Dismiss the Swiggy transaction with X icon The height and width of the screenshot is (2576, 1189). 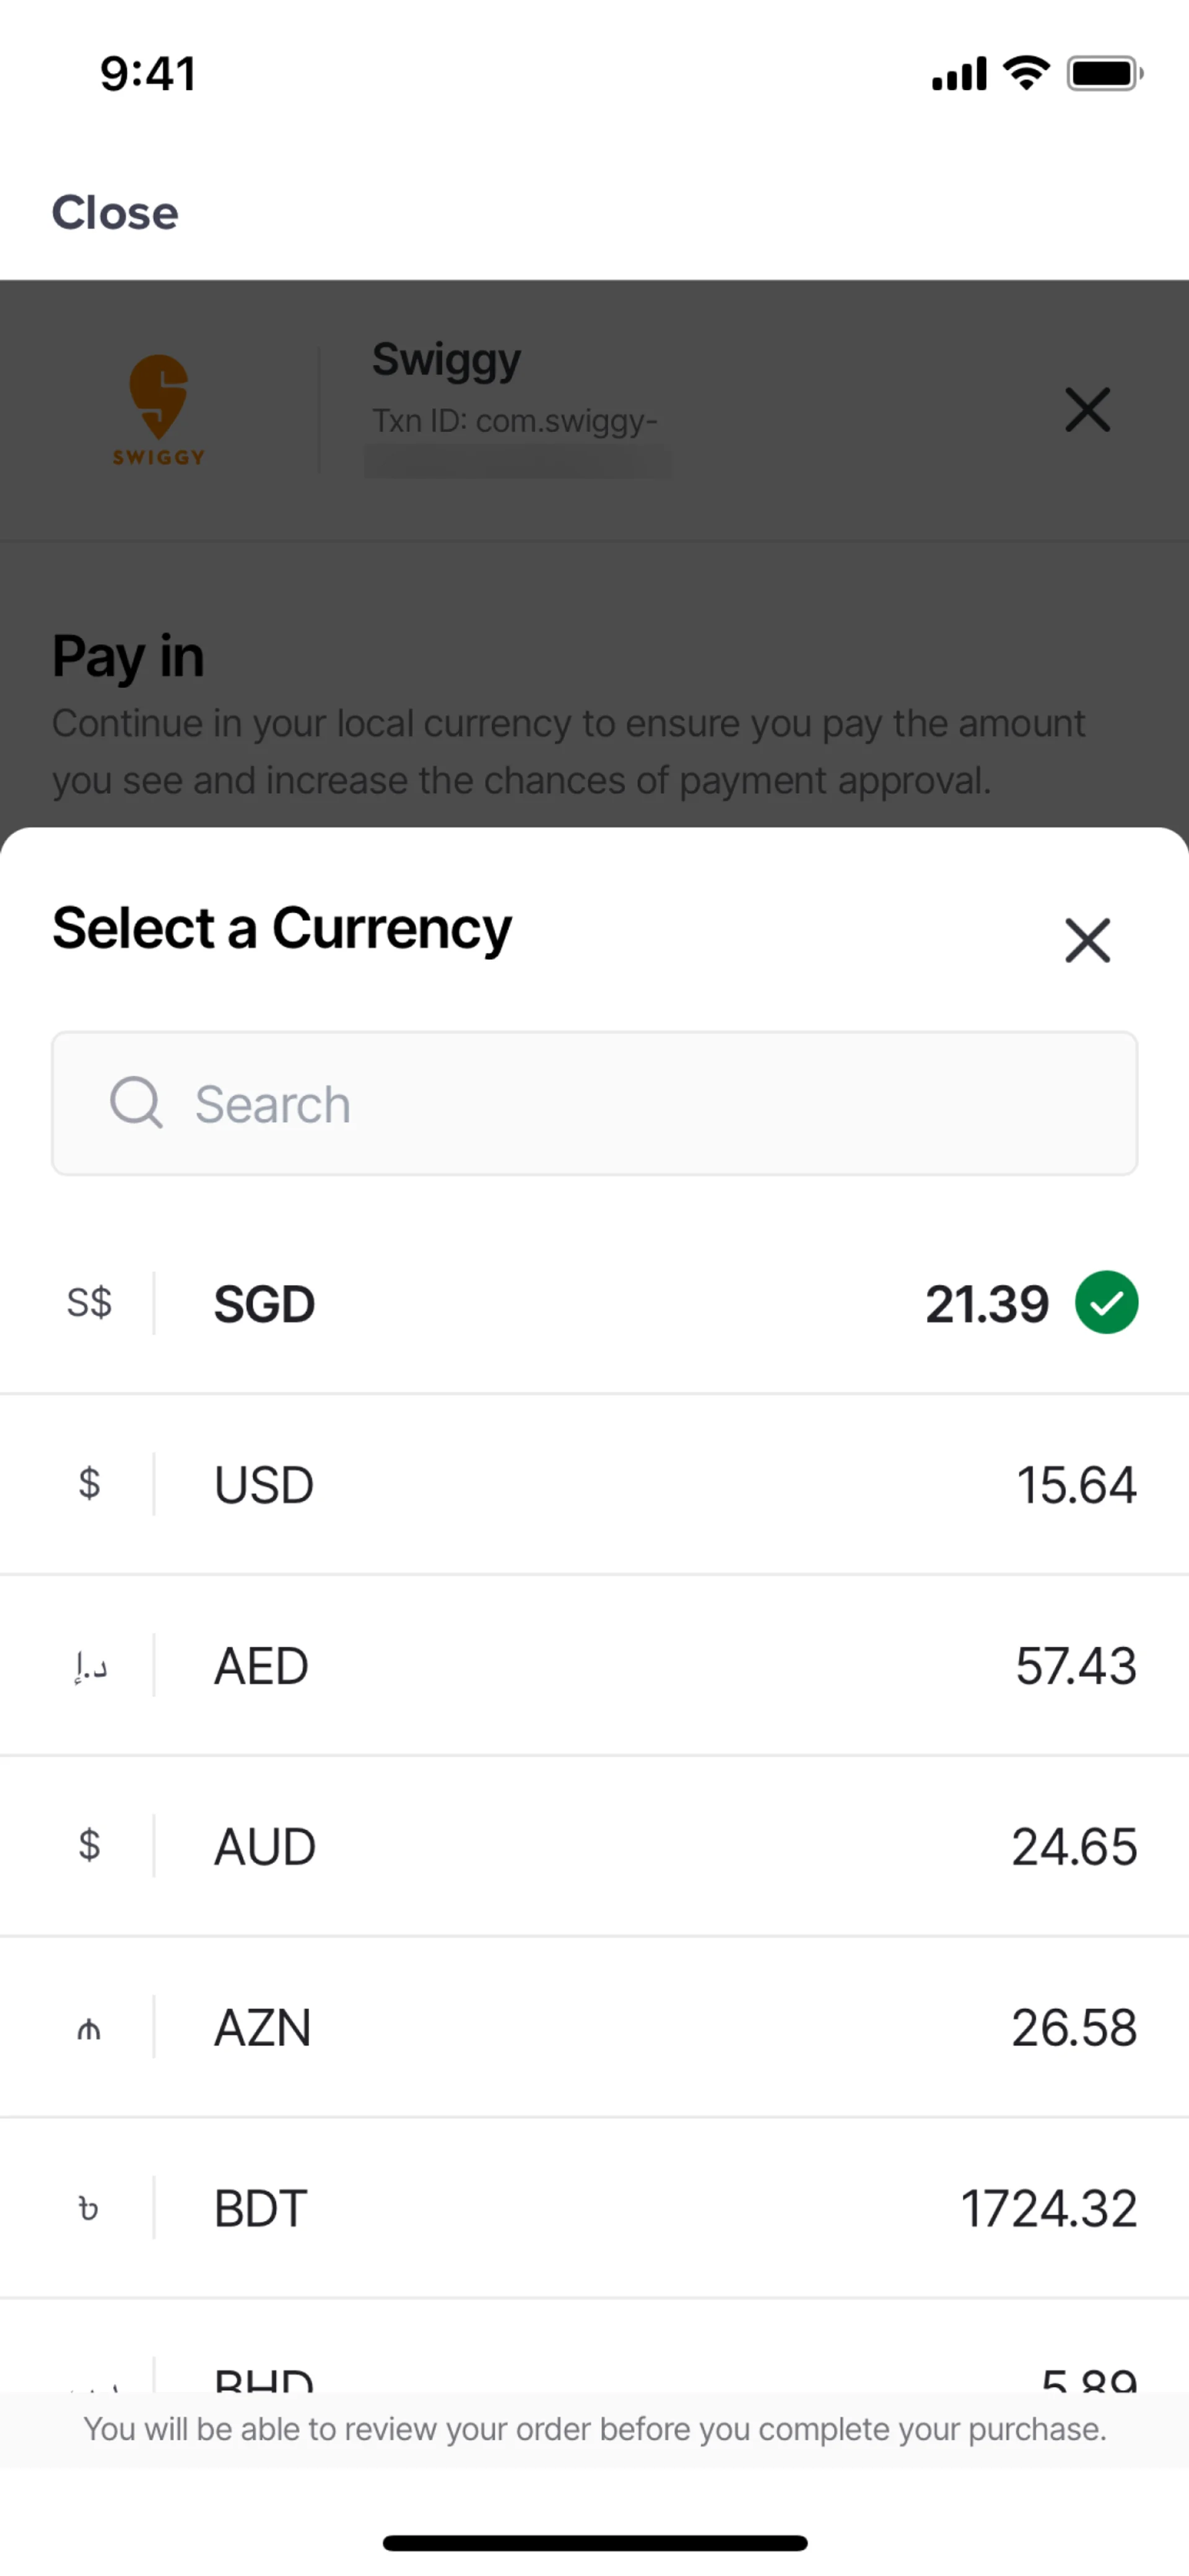pyautogui.click(x=1087, y=410)
